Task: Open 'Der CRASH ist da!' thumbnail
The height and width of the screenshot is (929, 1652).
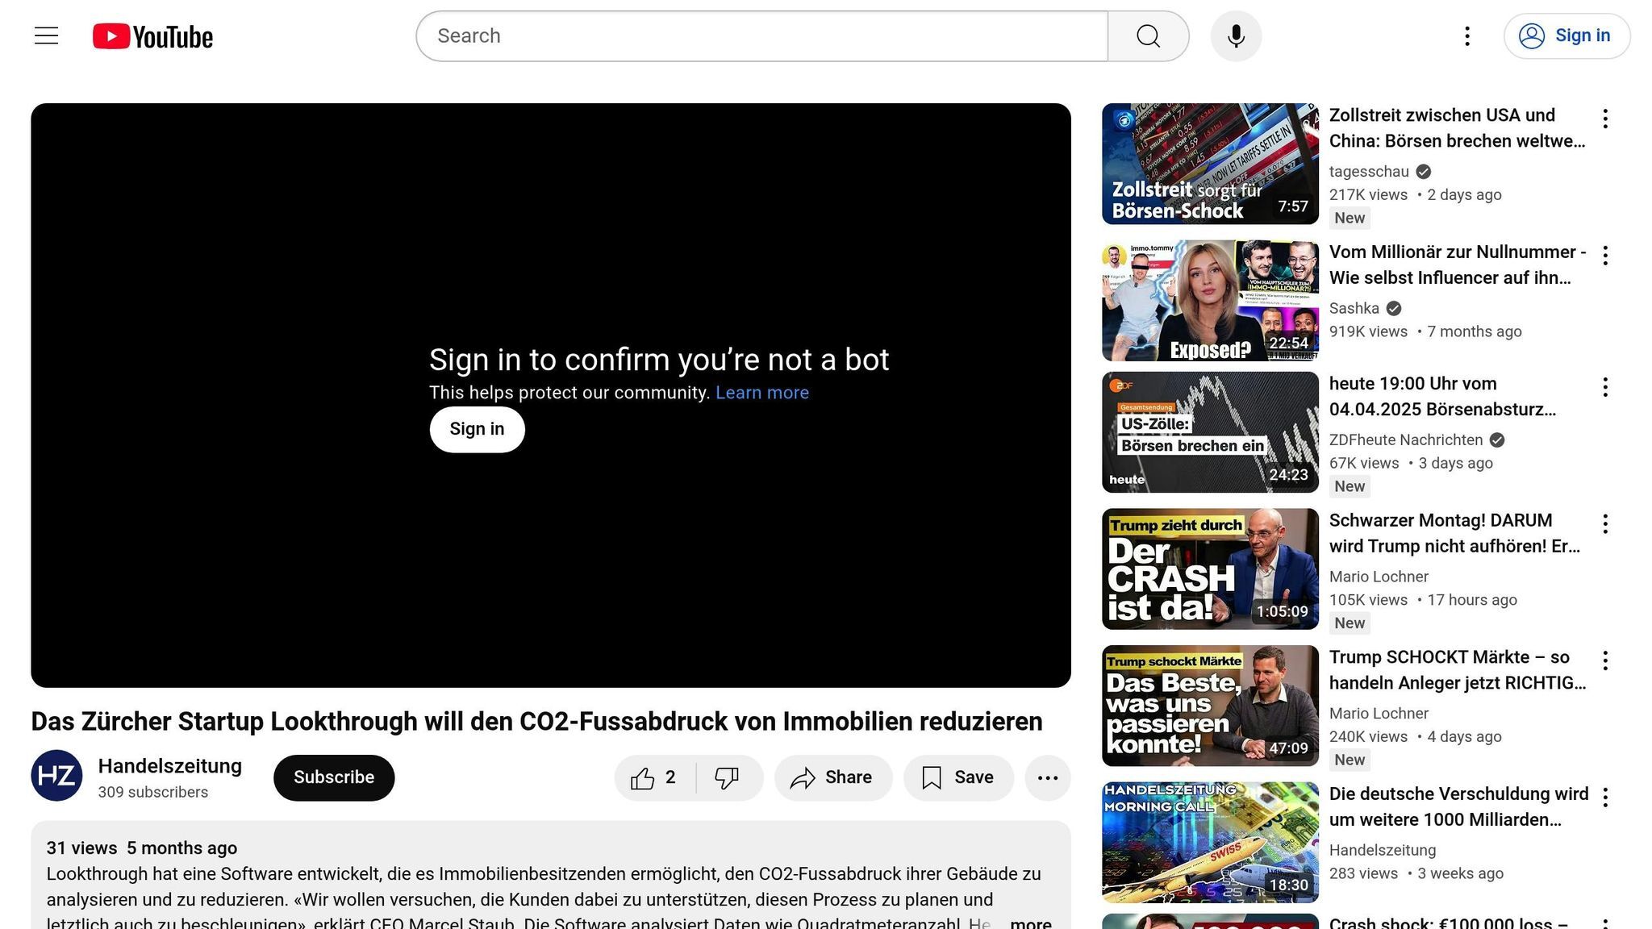Action: point(1210,569)
